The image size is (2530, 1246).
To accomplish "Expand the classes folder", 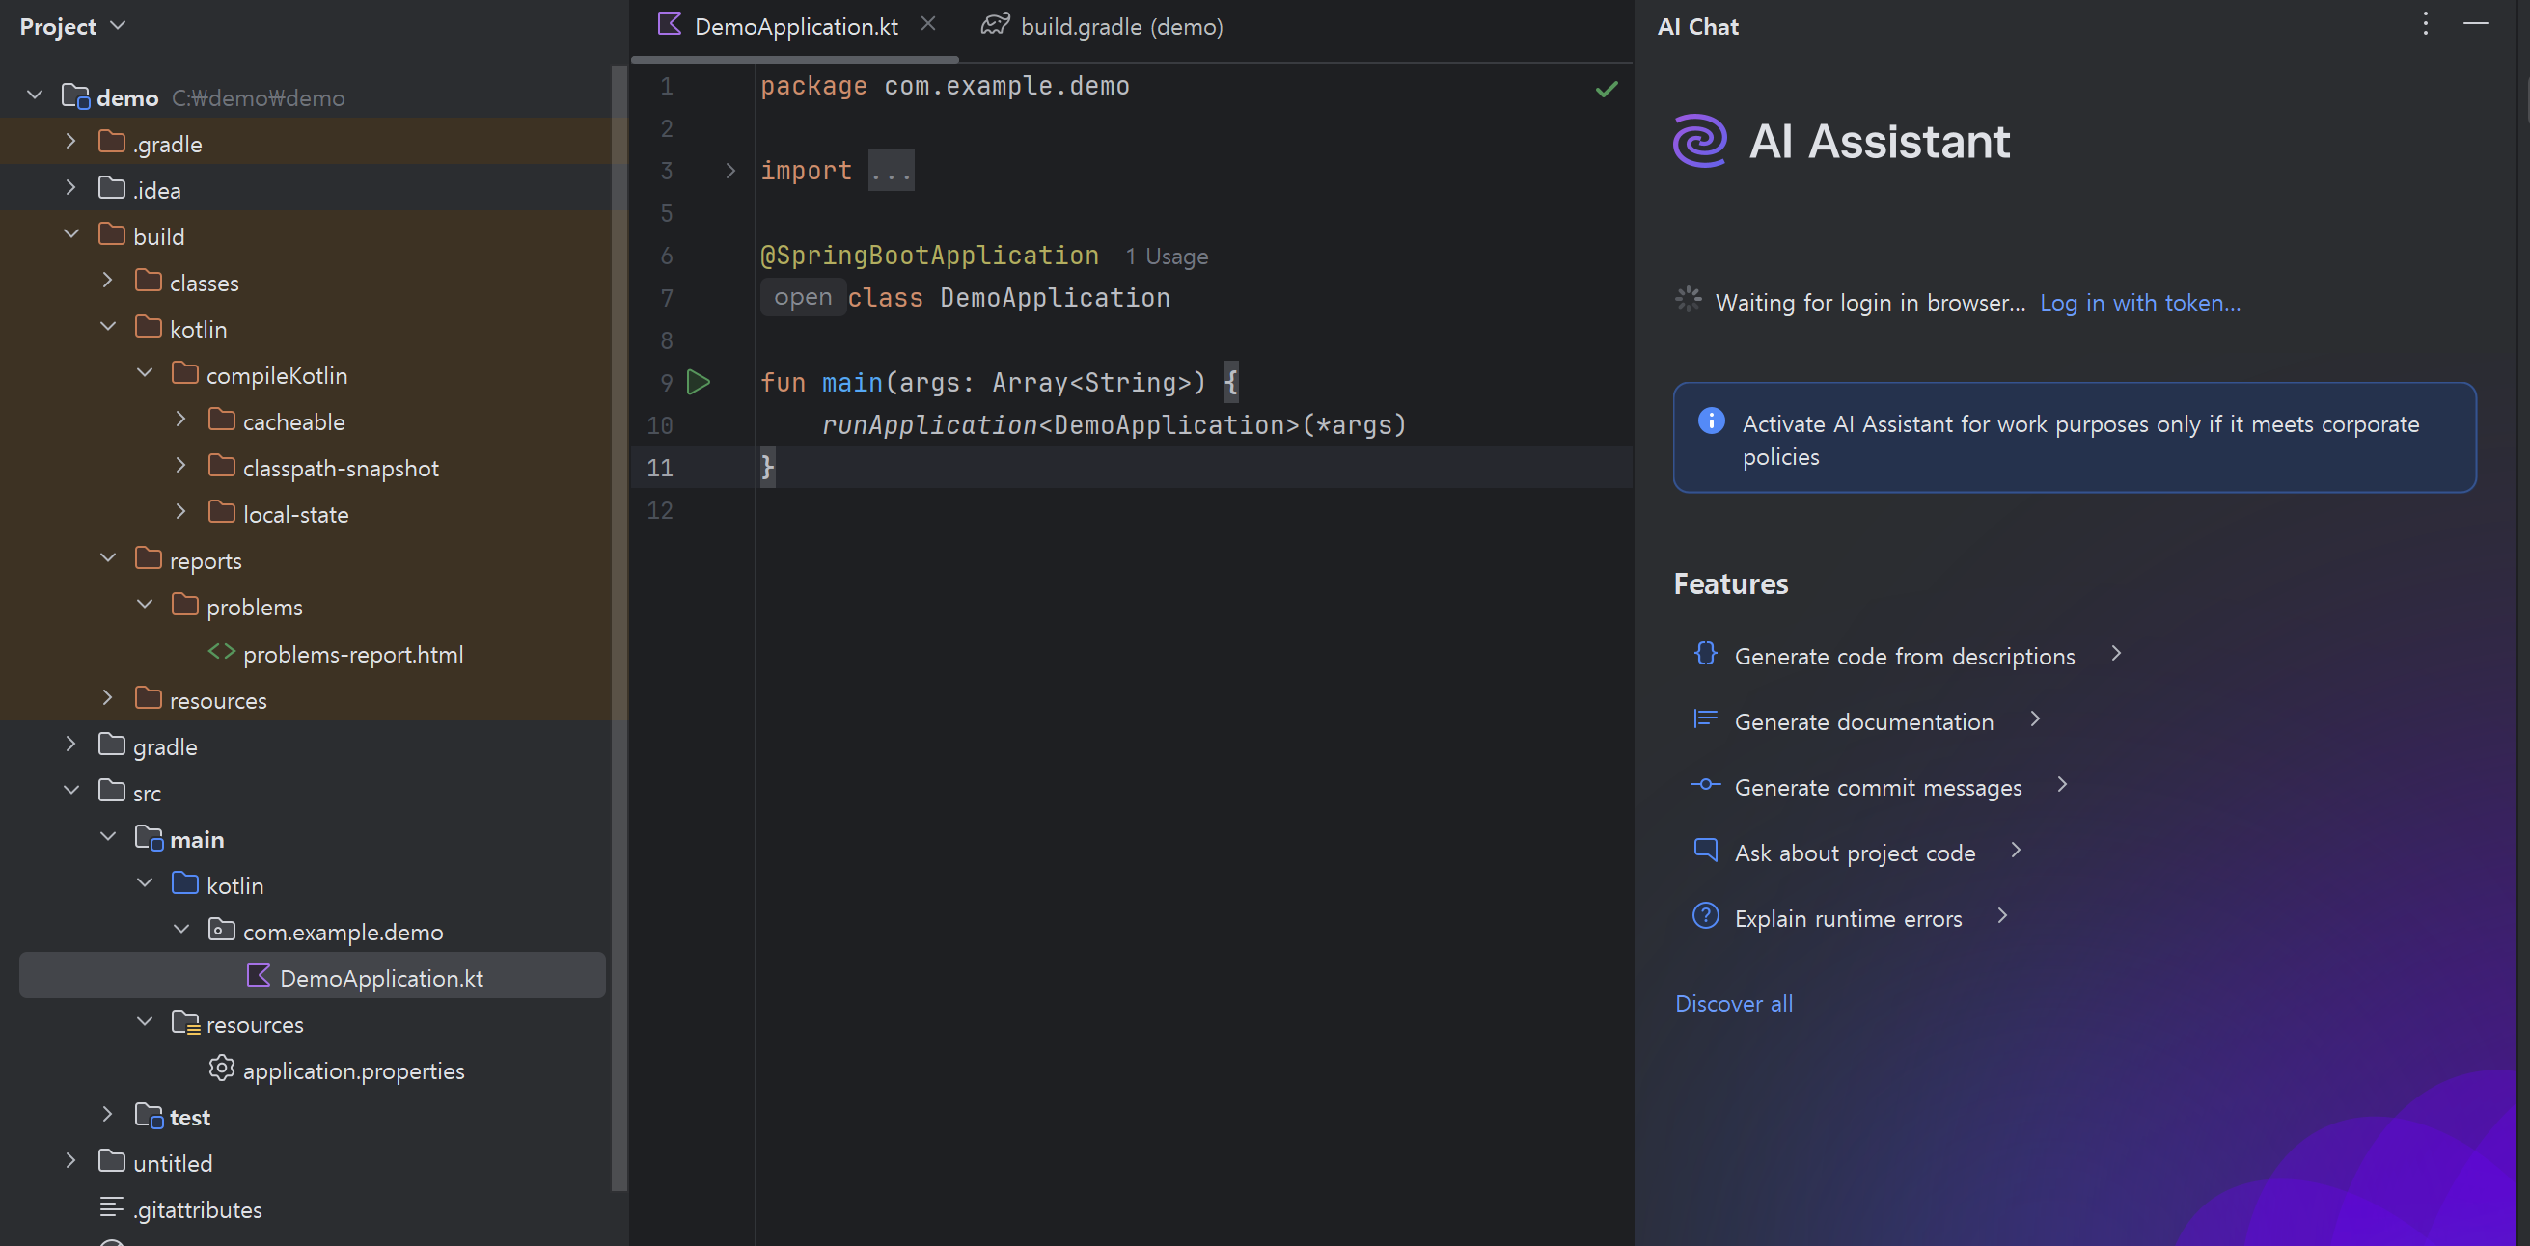I will 108,280.
